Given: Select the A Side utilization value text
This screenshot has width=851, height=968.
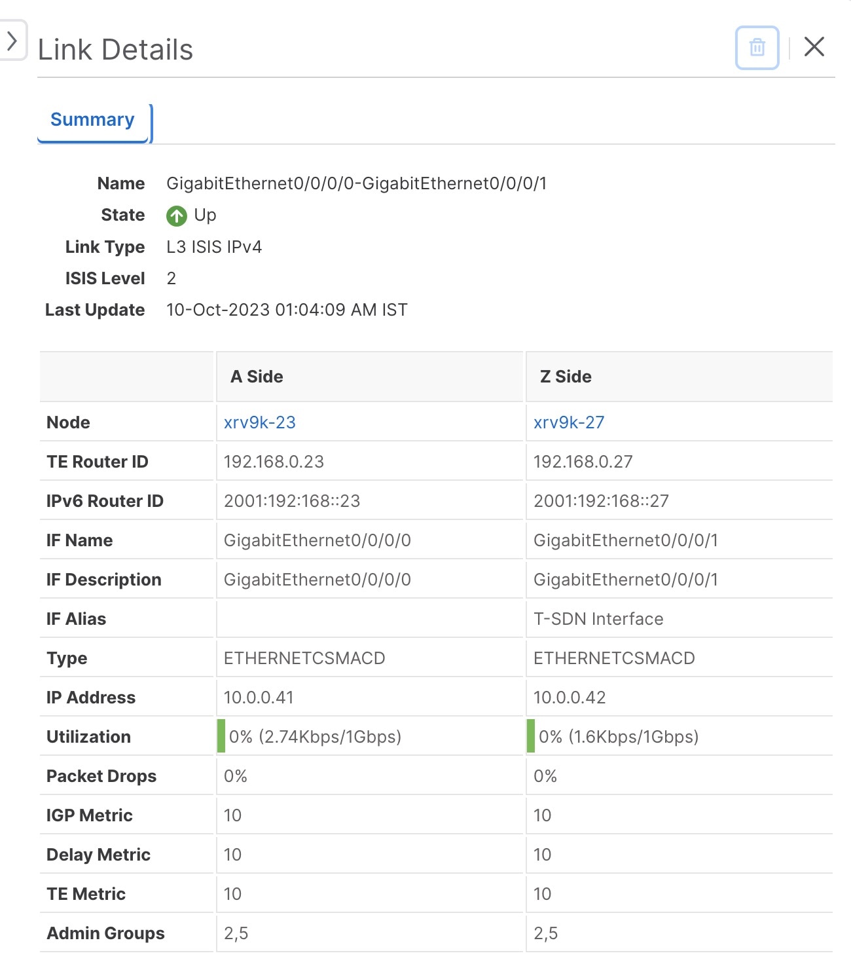Looking at the screenshot, I should 314,736.
